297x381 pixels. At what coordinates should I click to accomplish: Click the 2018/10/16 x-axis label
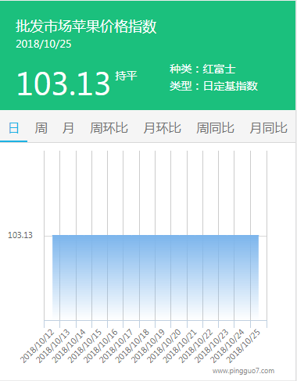[x=101, y=346]
